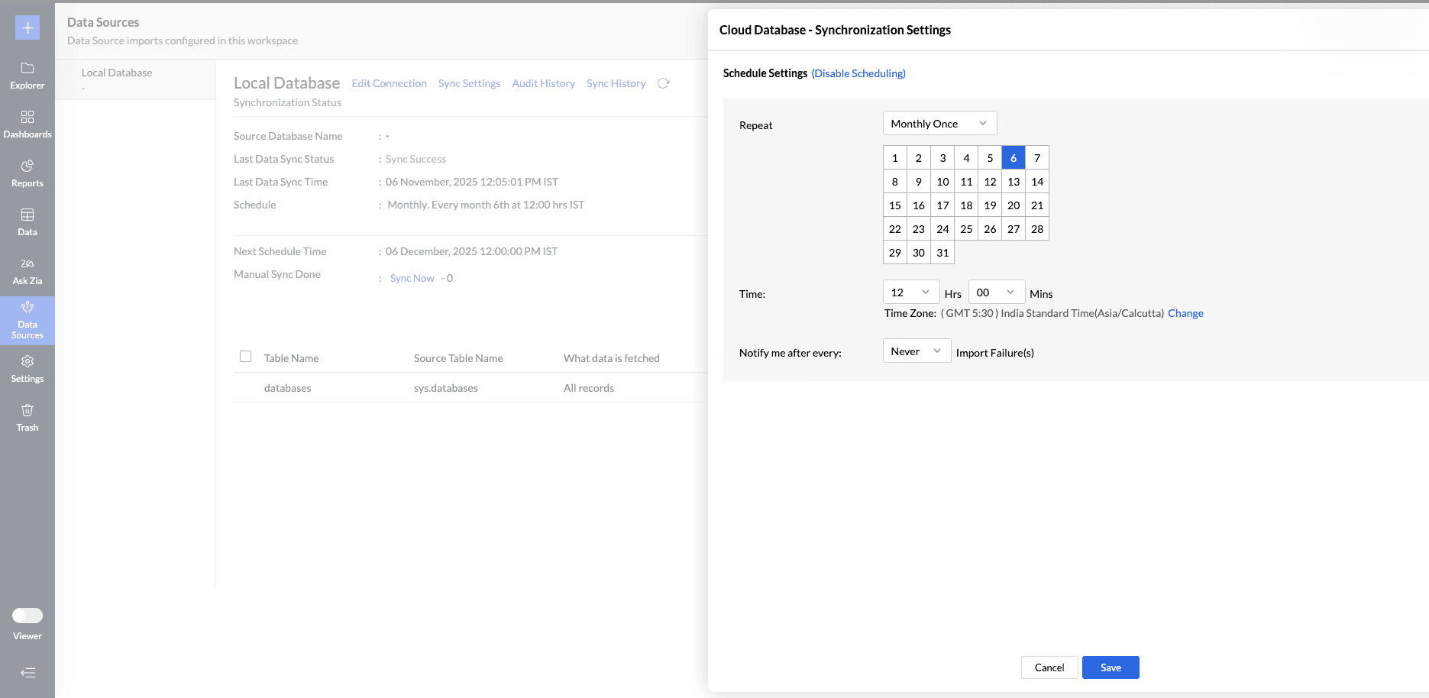Image resolution: width=1429 pixels, height=698 pixels.
Task: Open the Audit History tab
Action: [x=543, y=83]
